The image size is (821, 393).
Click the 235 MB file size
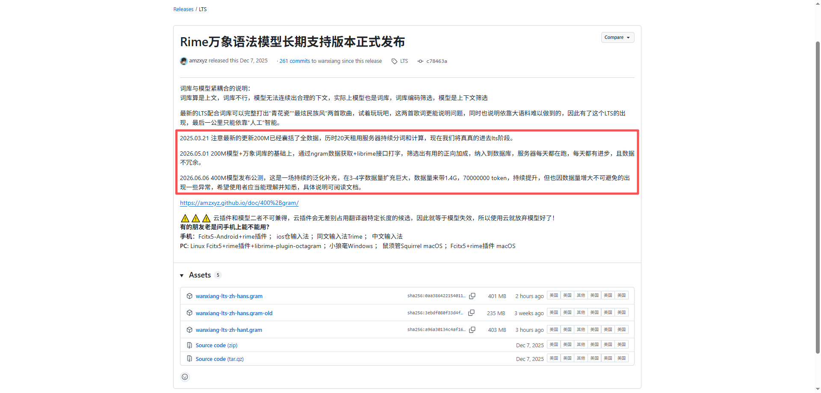496,313
